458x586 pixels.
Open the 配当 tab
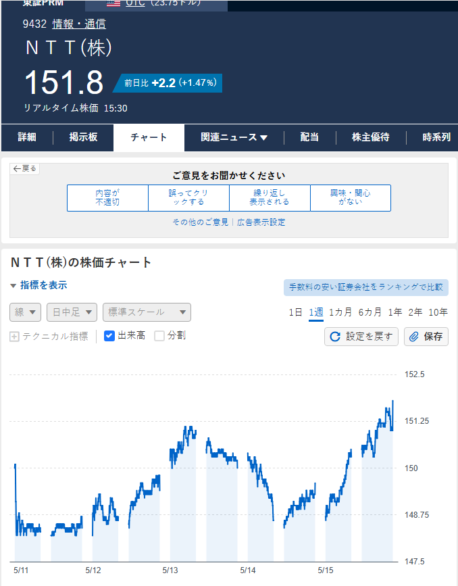click(x=309, y=137)
